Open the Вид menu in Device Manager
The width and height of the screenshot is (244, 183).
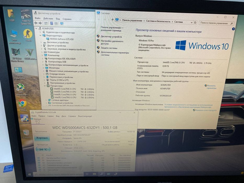58,19
